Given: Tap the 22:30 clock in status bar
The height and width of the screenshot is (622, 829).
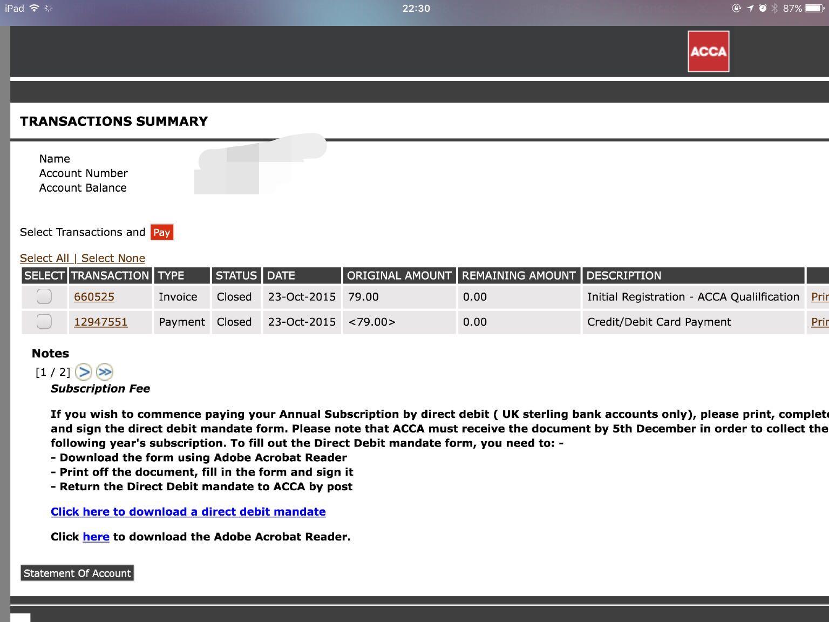Looking at the screenshot, I should pos(416,8).
